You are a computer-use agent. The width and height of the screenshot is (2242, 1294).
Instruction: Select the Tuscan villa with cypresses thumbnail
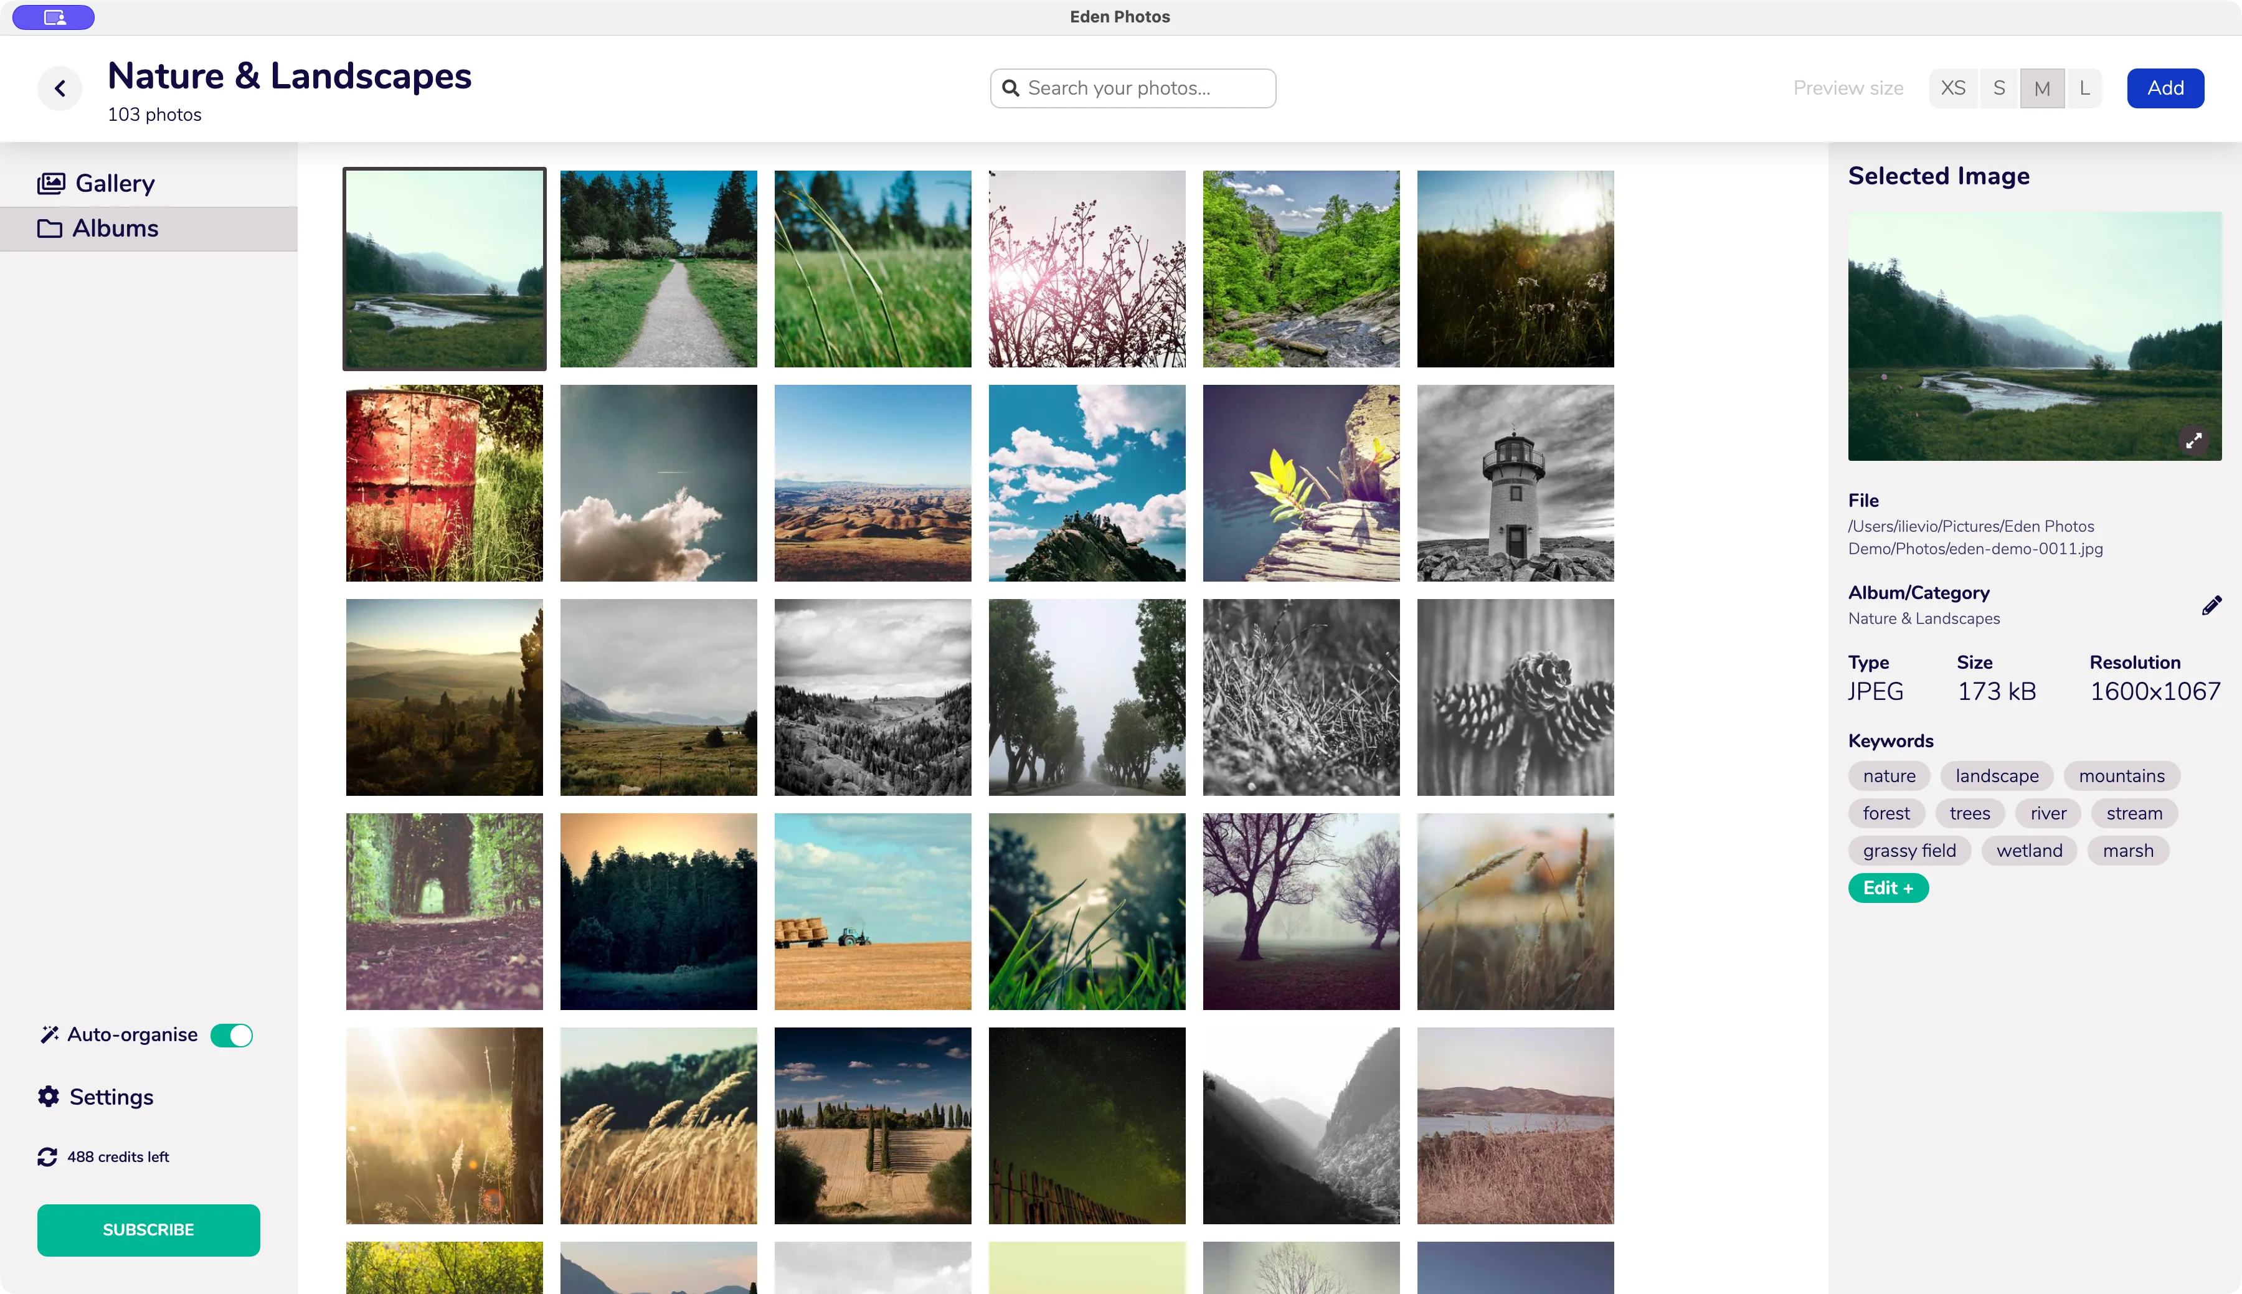click(873, 1125)
